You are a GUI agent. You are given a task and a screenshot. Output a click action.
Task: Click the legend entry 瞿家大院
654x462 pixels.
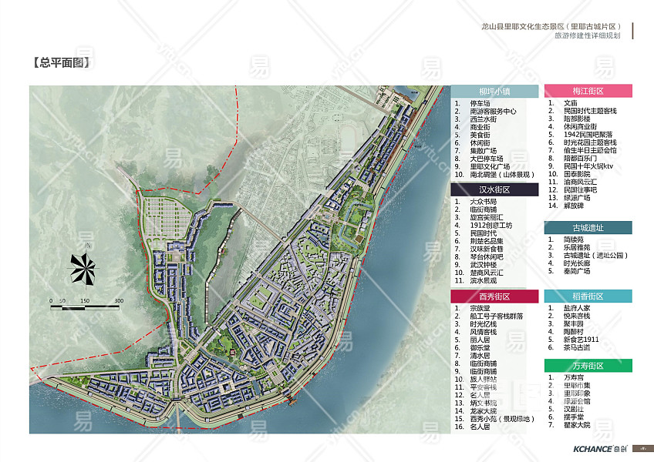click(577, 425)
